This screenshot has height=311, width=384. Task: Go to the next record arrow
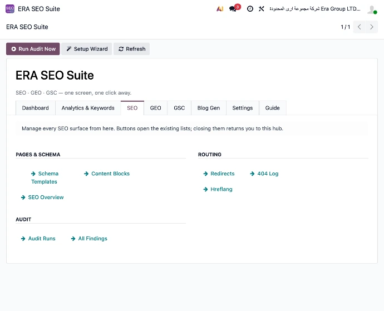tap(372, 27)
